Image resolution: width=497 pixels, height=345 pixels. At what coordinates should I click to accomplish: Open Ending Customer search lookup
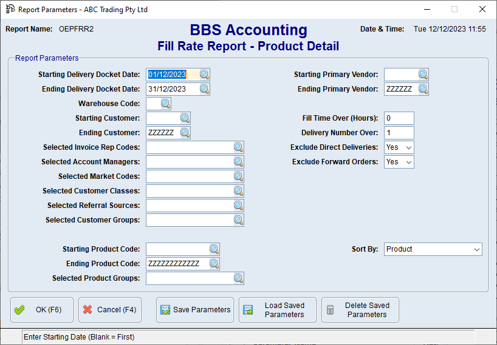point(185,133)
